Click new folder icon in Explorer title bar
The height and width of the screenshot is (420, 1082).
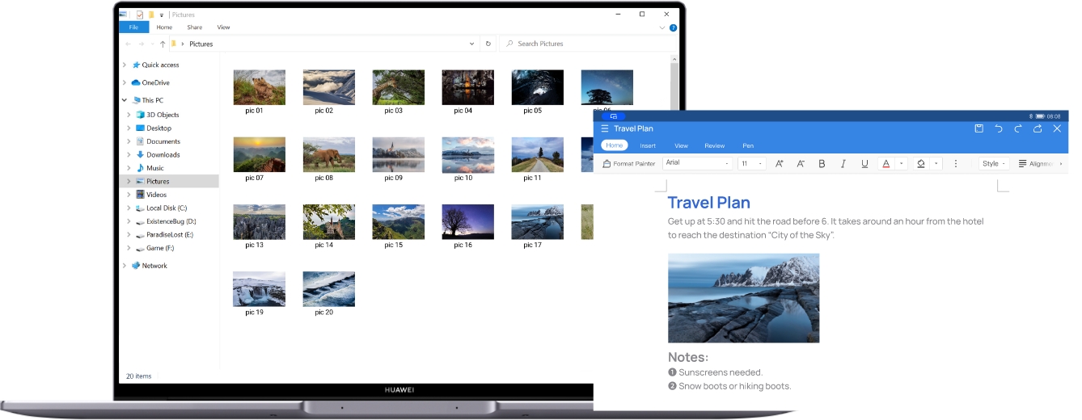tap(150, 15)
